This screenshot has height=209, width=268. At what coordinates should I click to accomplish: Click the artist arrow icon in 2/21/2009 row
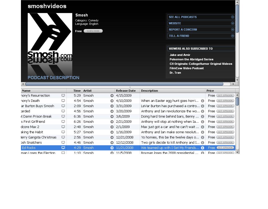point(112,122)
